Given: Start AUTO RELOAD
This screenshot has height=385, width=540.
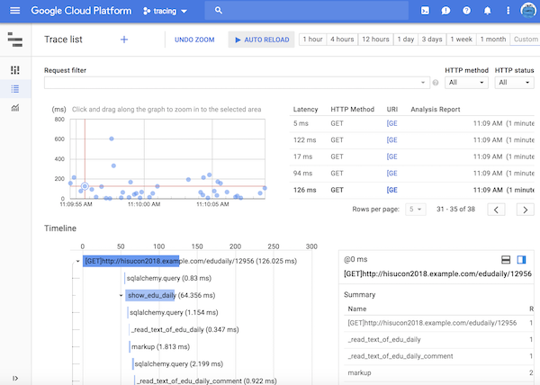Looking at the screenshot, I should point(261,40).
